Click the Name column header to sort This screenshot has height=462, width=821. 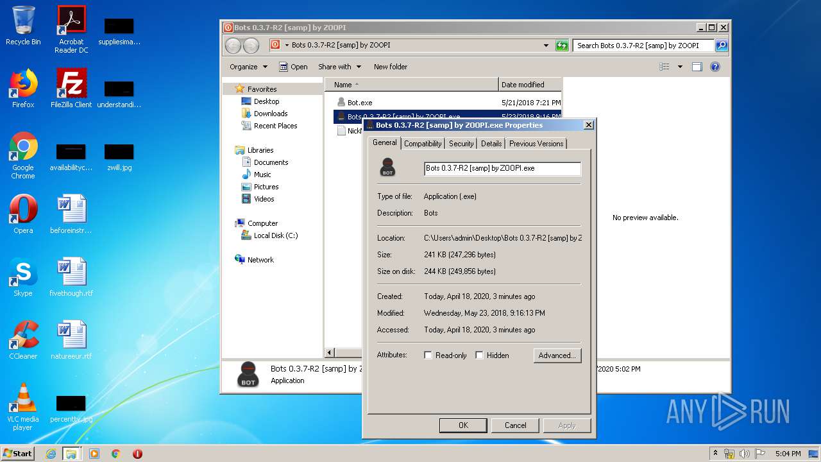tap(411, 85)
